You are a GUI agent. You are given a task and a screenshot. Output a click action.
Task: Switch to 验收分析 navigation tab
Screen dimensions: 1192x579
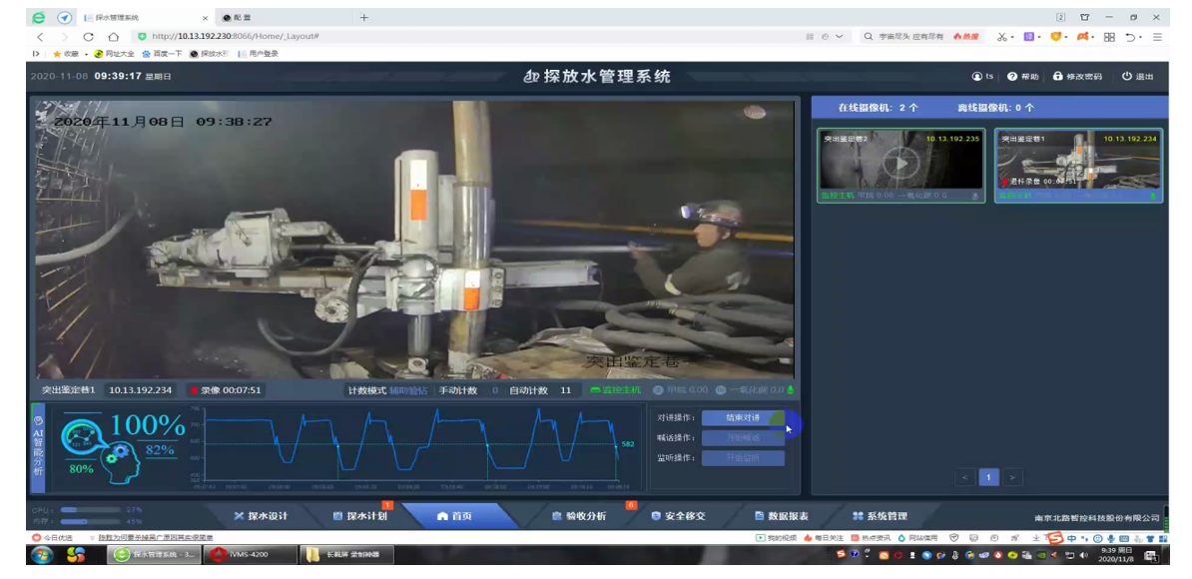click(579, 516)
